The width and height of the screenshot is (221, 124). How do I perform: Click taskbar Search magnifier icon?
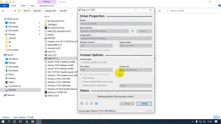point(9,122)
